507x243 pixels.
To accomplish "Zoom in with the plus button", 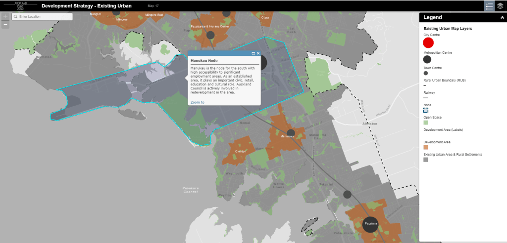I will (5, 16).
